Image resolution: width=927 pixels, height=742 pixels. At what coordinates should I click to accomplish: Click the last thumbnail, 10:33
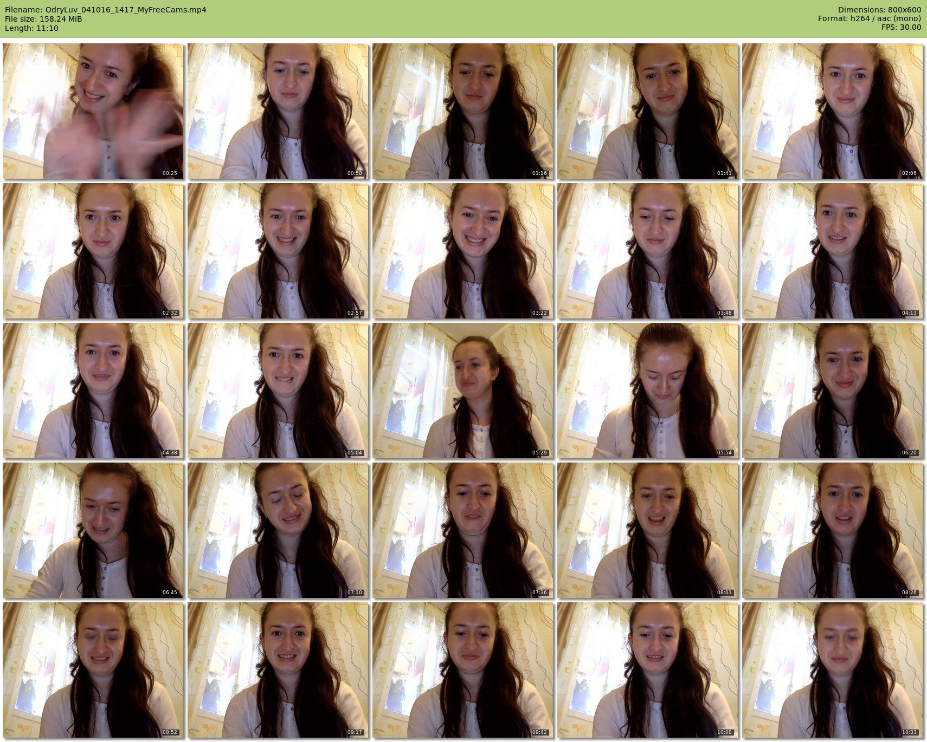pos(833,670)
